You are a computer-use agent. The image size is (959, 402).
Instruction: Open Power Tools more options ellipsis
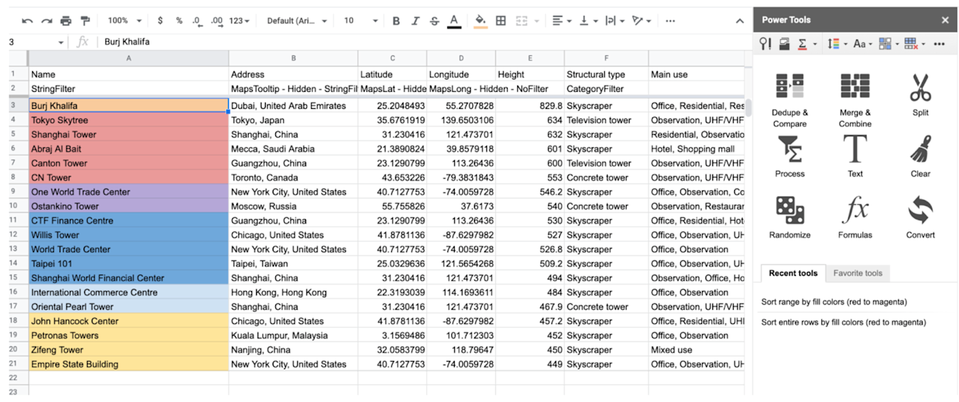point(939,44)
